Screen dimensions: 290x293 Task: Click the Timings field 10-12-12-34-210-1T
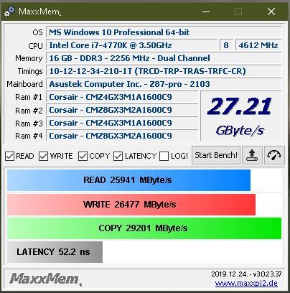(x=164, y=71)
